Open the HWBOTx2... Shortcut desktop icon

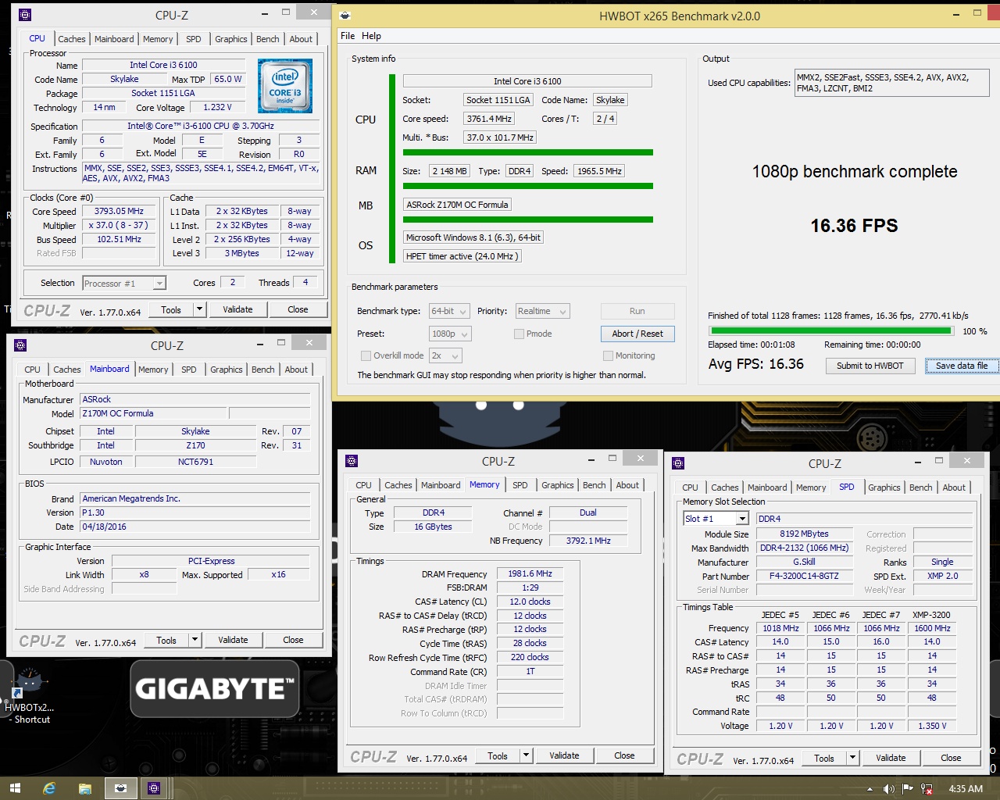pos(29,695)
